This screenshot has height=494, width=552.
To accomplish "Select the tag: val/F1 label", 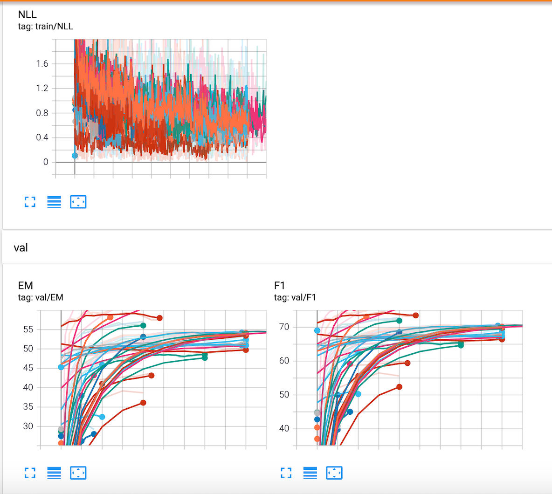I will pos(295,297).
